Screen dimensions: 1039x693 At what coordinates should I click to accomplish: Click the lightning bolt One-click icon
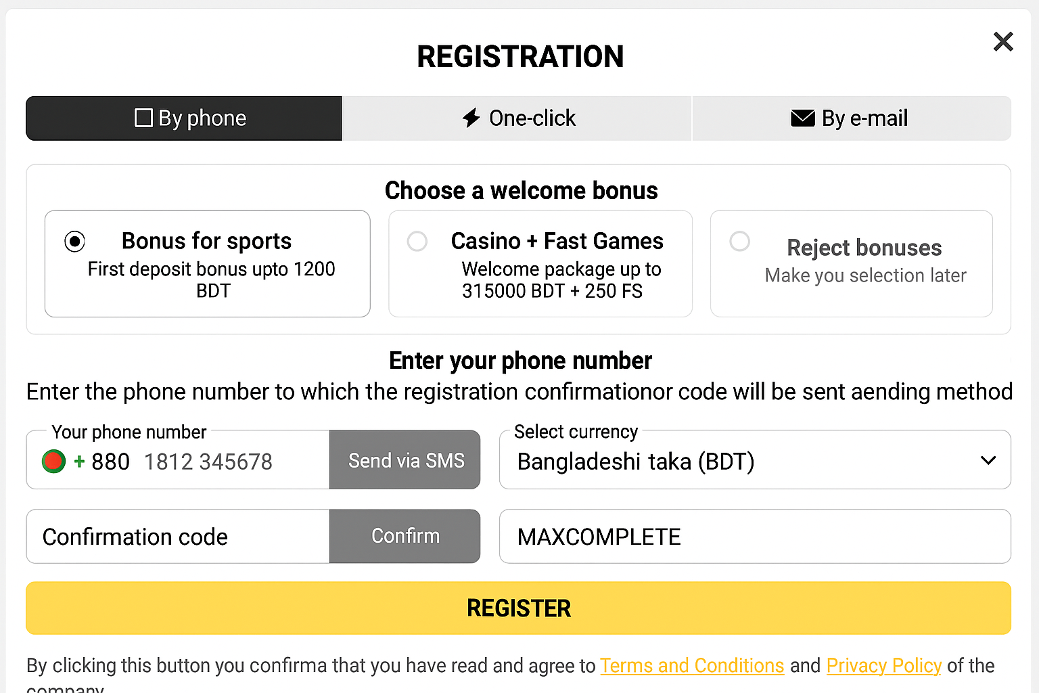(471, 118)
